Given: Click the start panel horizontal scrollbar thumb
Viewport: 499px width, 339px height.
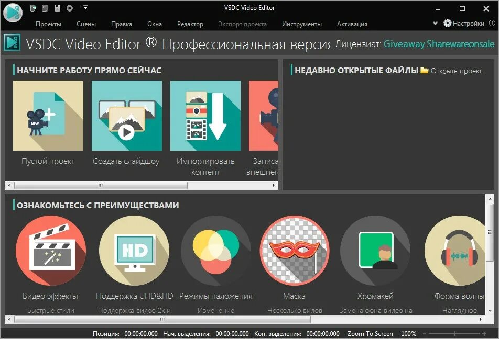Looking at the screenshot, I should [x=101, y=185].
